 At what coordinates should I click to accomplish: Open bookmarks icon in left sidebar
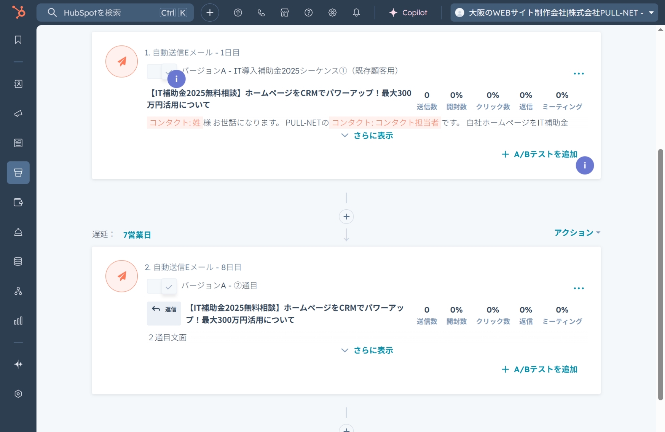[18, 40]
